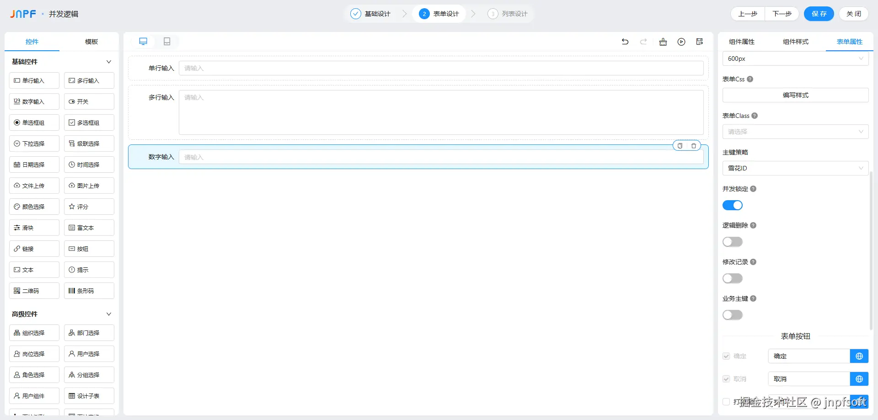Image resolution: width=878 pixels, height=420 pixels.
Task: Collapse the 基础控件 section
Action: point(109,62)
